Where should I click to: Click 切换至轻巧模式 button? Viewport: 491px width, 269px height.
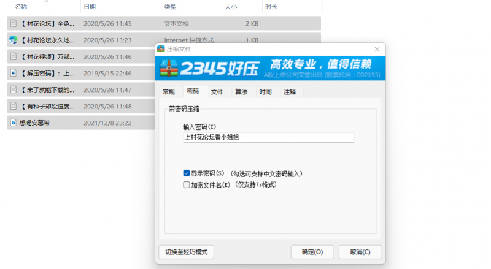pyautogui.click(x=186, y=252)
